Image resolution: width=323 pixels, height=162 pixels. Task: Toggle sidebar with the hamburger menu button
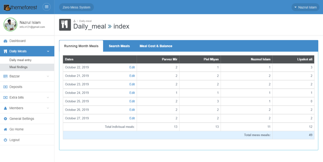[47, 7]
